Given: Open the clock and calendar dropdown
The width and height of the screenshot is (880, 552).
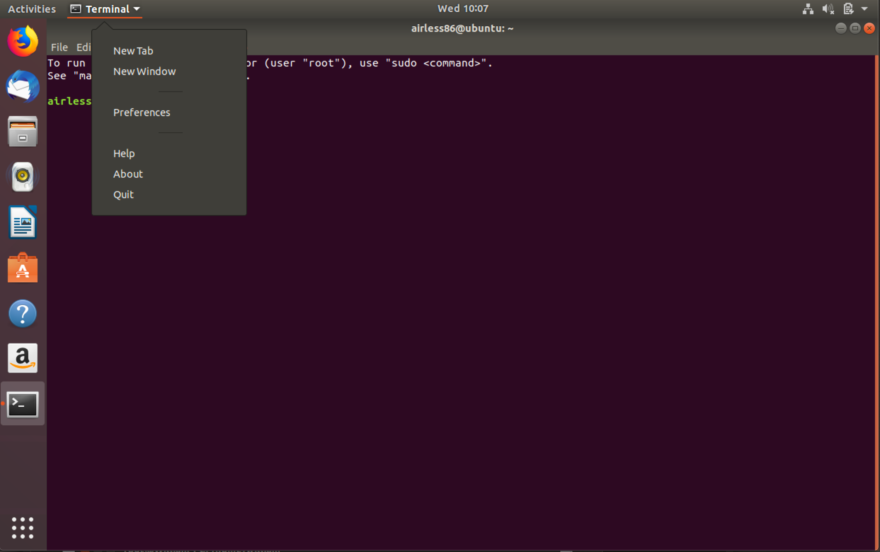Looking at the screenshot, I should 463,9.
